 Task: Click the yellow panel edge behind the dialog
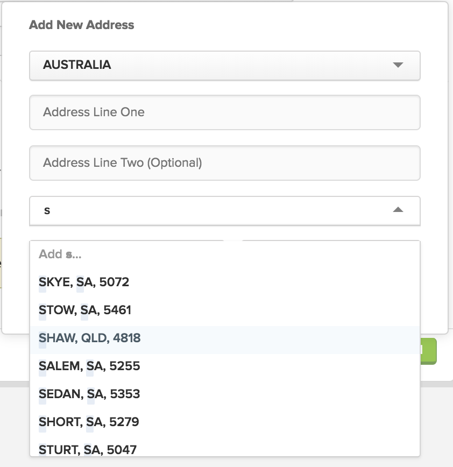[1, 263]
